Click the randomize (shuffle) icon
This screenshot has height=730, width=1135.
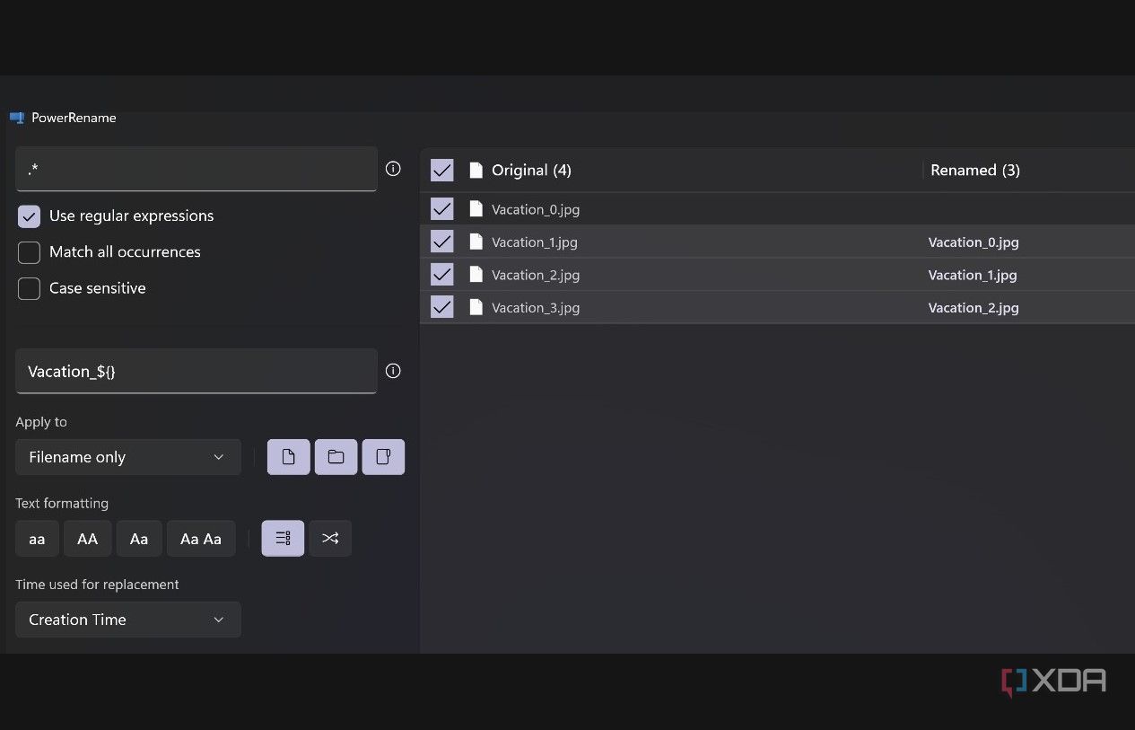click(330, 538)
